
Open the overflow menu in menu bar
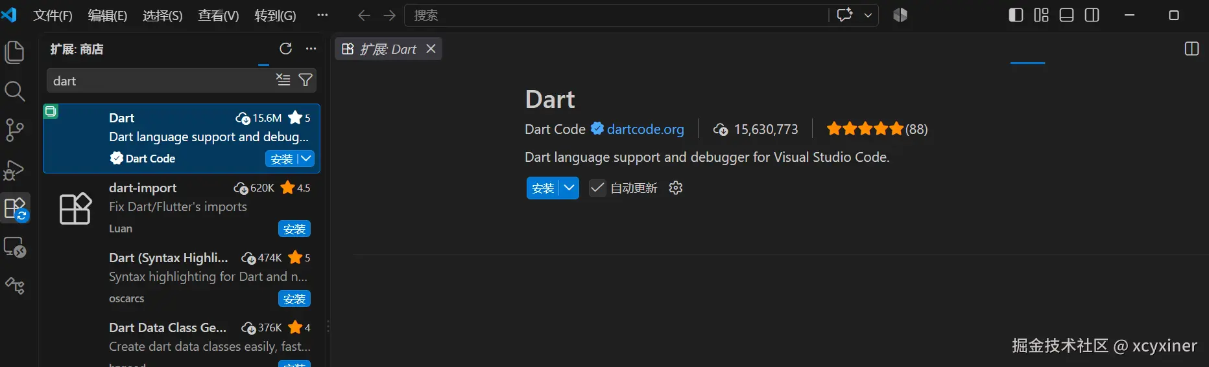click(322, 15)
